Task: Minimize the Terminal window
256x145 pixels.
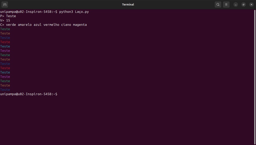Action: (x=236, y=5)
